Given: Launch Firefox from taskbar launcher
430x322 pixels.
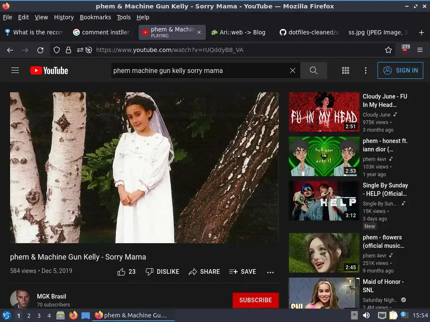Looking at the screenshot, I should (73, 315).
